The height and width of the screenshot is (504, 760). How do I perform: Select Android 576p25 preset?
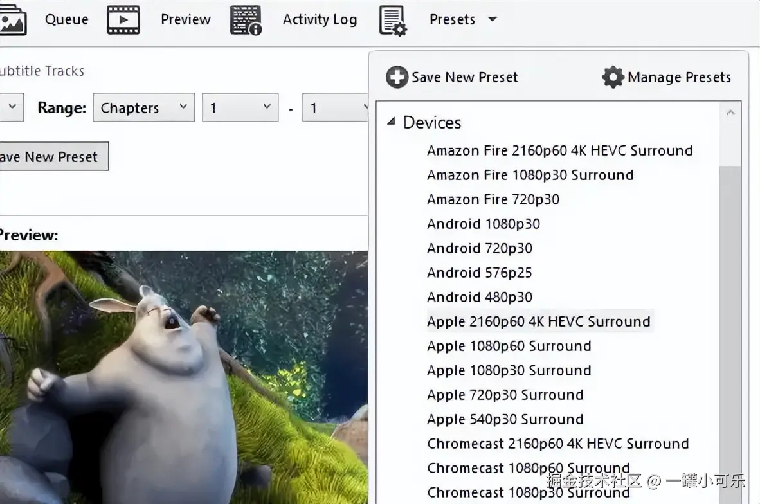480,273
